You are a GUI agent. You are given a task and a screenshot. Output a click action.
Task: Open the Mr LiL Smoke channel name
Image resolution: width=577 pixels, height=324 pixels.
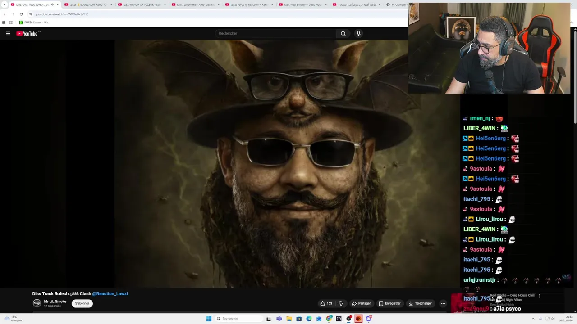pos(55,301)
